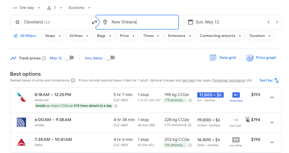Open All filters
The image size is (289, 153).
click(25, 36)
